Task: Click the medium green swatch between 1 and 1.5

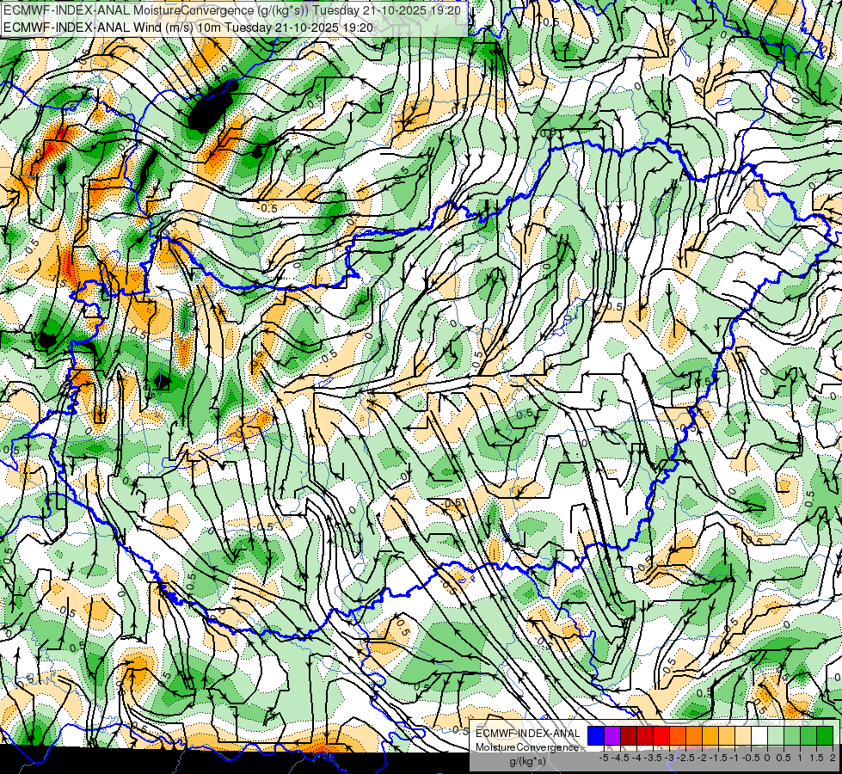Action: click(x=808, y=736)
